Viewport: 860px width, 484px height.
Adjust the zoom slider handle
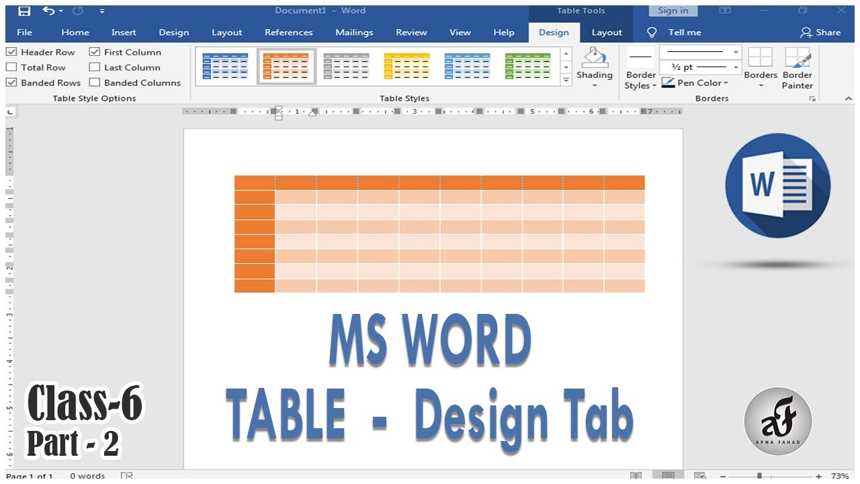tap(759, 476)
